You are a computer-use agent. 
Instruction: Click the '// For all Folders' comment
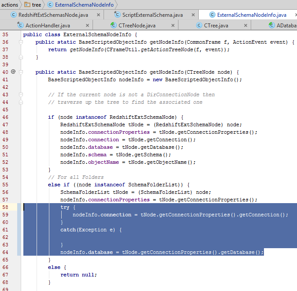coord(76,178)
